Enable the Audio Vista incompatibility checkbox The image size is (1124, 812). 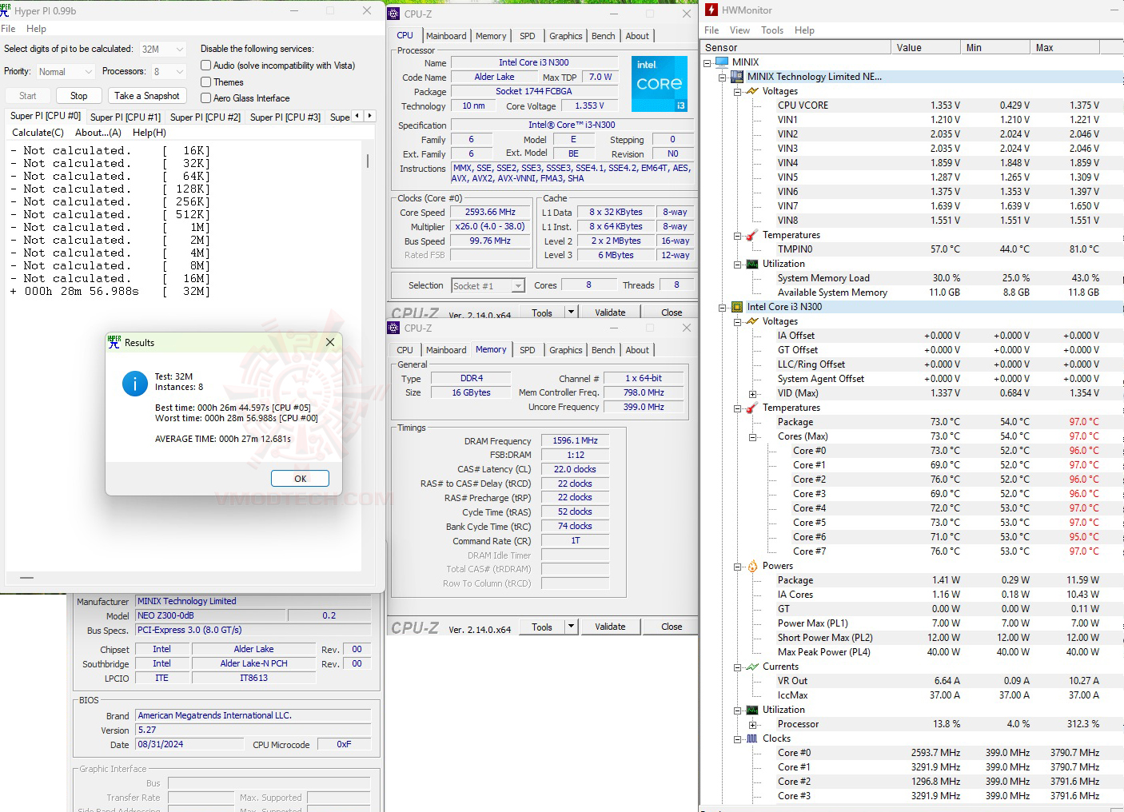click(206, 66)
